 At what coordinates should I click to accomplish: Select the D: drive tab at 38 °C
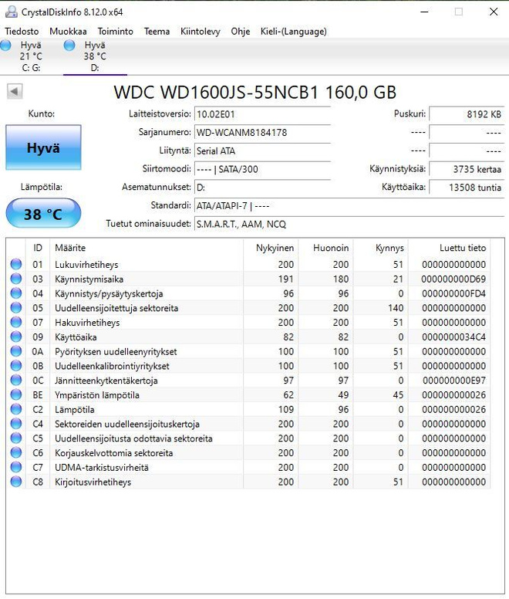click(95, 56)
